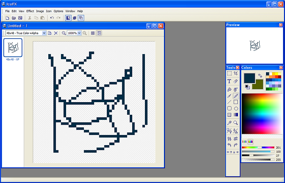Viewport: 285px width, 183px height.
Task: Open the Help menu
Action: [80, 11]
